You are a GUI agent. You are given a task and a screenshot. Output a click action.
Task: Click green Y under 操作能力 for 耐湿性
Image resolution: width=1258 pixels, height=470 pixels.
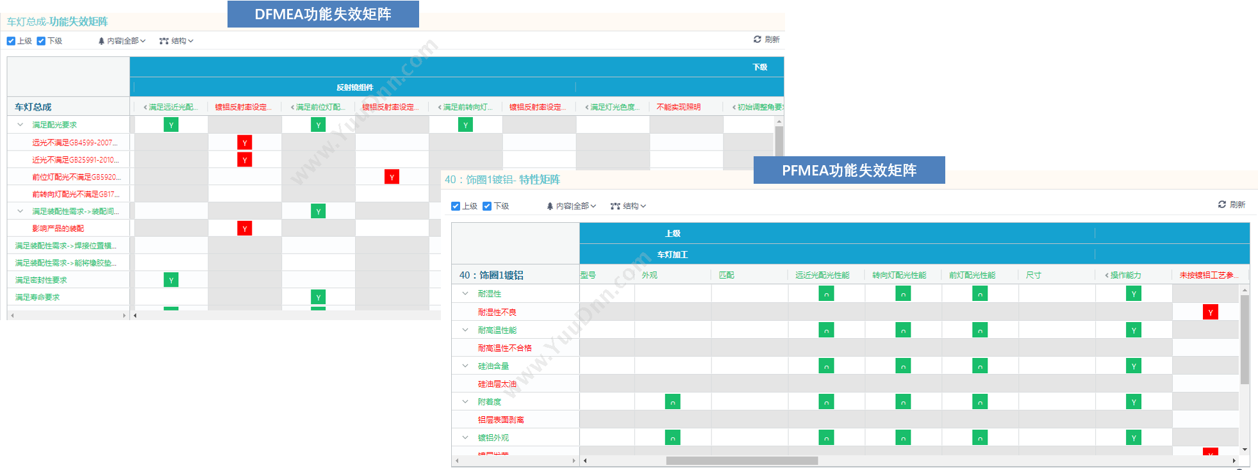[x=1134, y=294]
